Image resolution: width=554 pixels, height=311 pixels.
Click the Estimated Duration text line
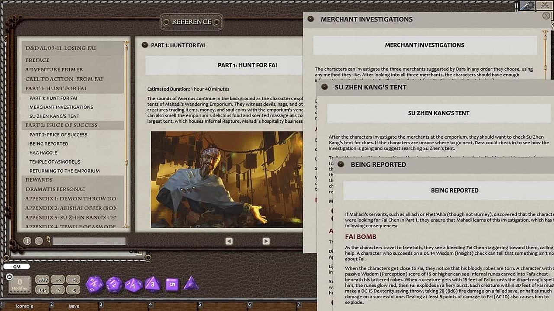(188, 89)
